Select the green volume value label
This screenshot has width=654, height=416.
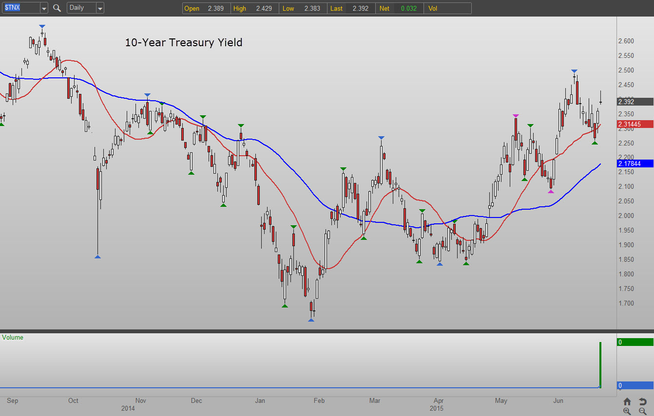click(x=635, y=342)
